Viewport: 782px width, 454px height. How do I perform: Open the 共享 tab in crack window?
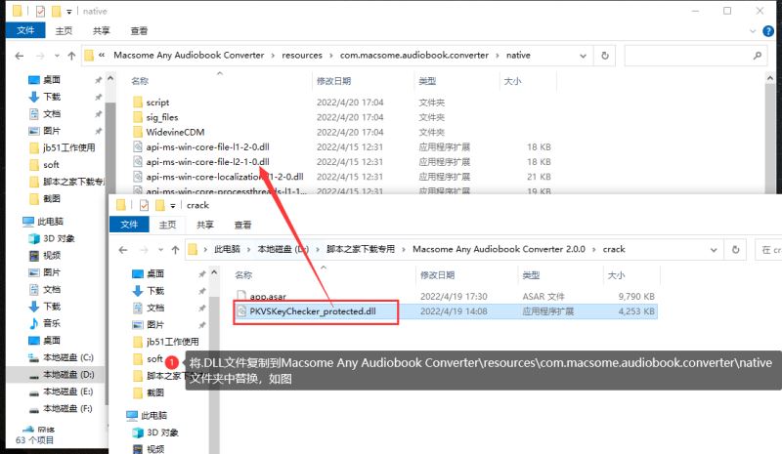(x=205, y=225)
